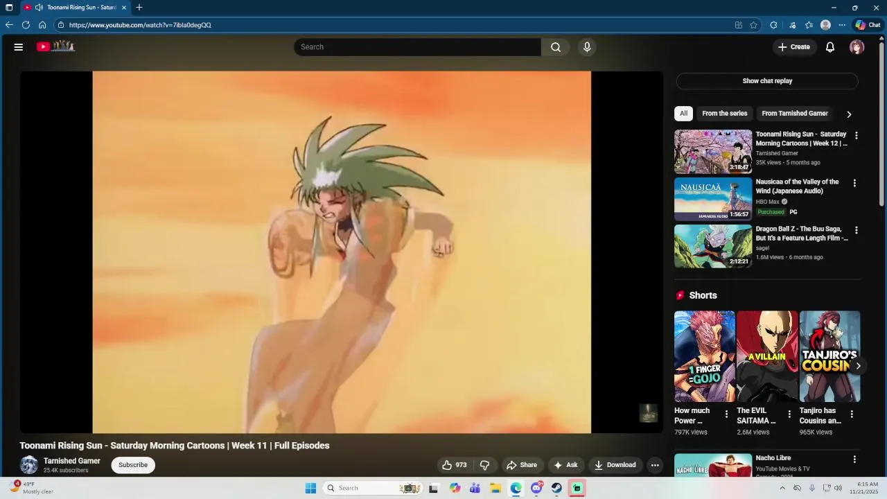887x499 pixels.
Task: Open tab actions menu icon
Action: [9, 8]
